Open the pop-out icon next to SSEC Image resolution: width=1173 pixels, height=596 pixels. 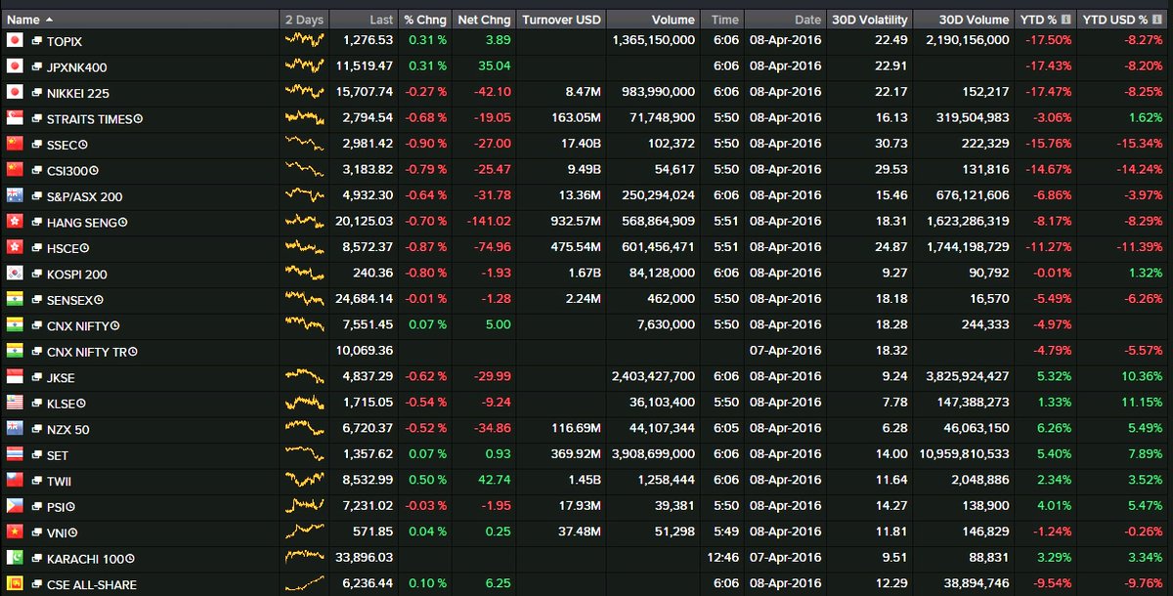36,145
